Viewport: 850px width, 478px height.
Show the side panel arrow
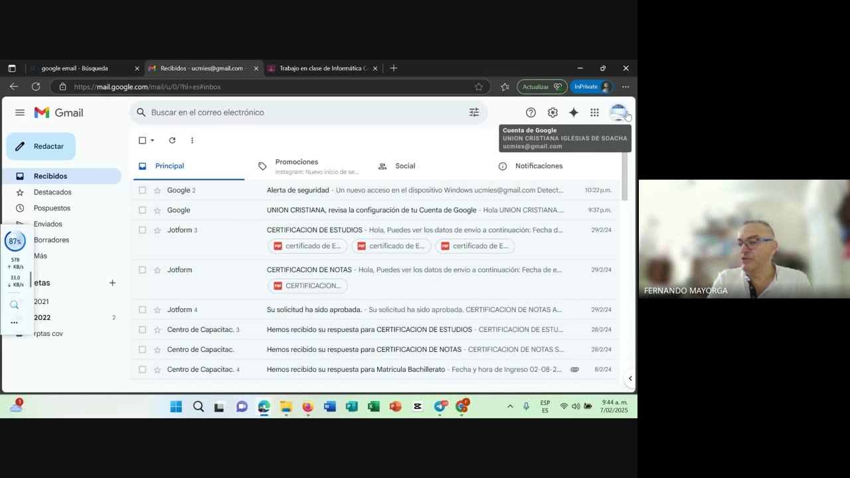630,378
